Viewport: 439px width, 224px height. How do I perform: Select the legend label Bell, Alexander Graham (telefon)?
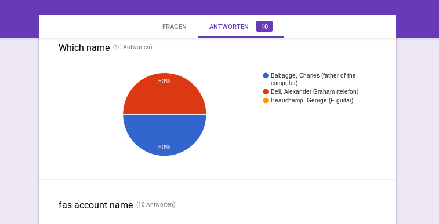pyautogui.click(x=314, y=91)
